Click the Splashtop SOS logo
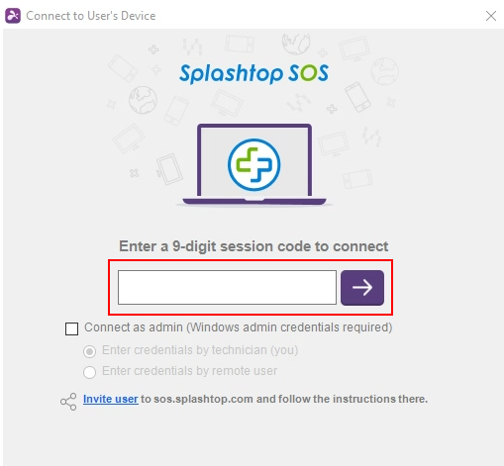The width and height of the screenshot is (504, 466). click(253, 73)
